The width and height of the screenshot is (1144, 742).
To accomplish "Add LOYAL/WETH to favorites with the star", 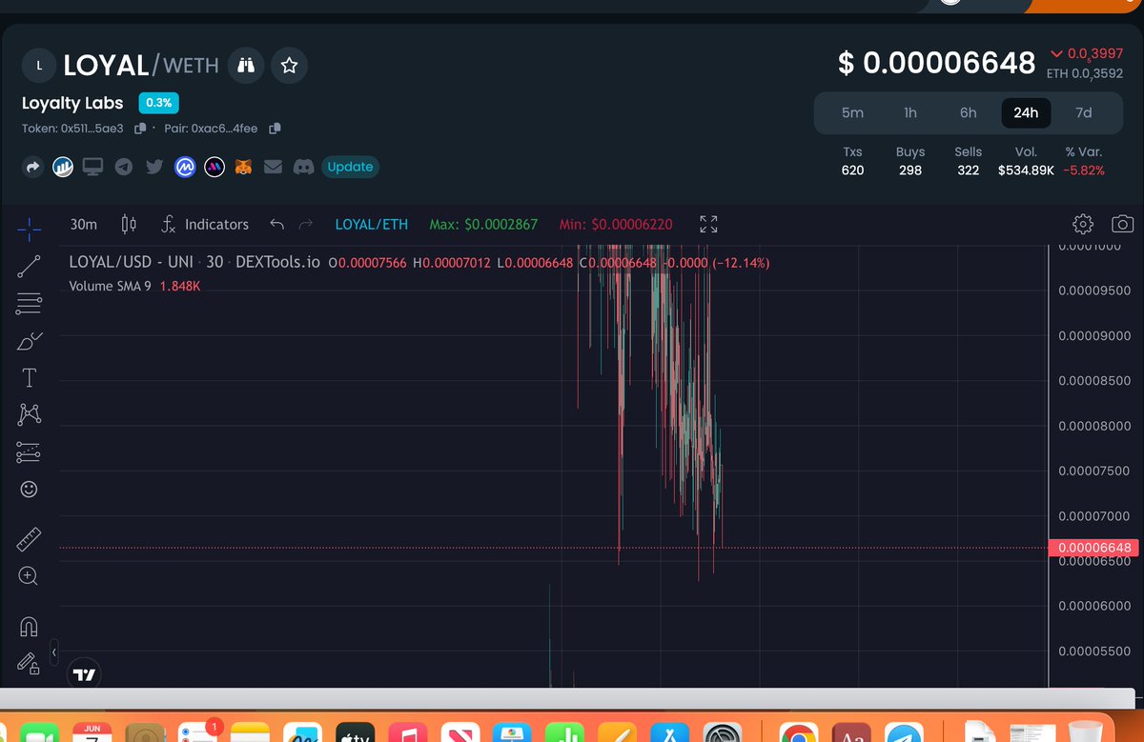I will pyautogui.click(x=290, y=65).
